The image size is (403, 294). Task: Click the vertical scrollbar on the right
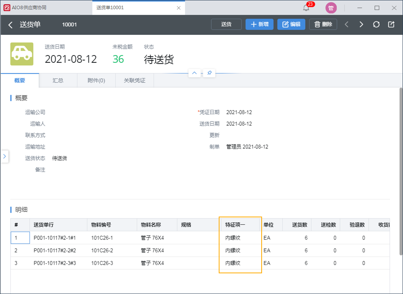coord(401,171)
